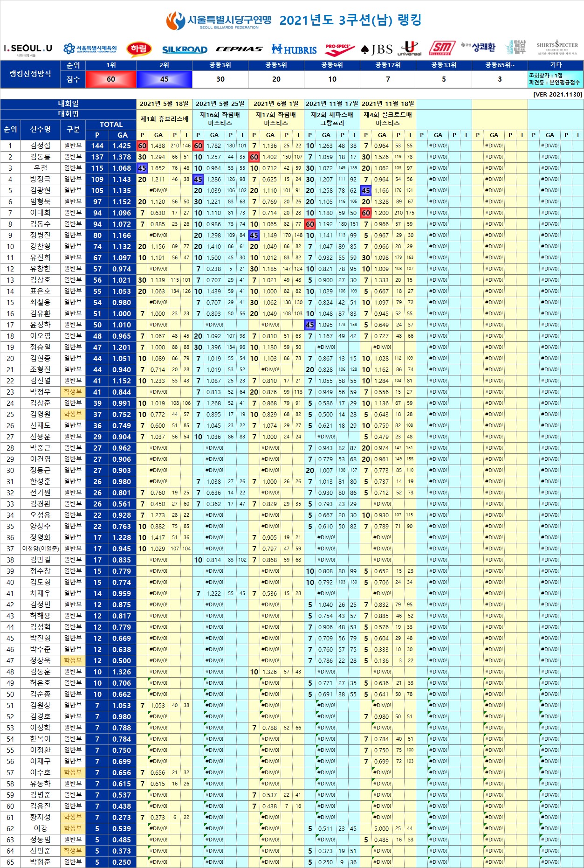584x868 pixels.
Task: Select the 대회일 row header
Action: point(69,104)
